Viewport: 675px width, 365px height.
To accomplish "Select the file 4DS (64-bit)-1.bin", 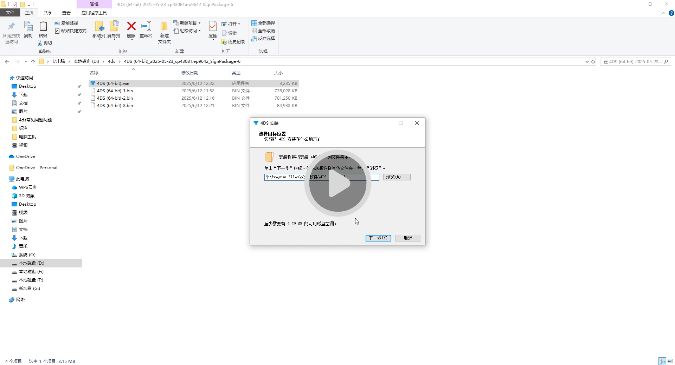I will 193,91.
